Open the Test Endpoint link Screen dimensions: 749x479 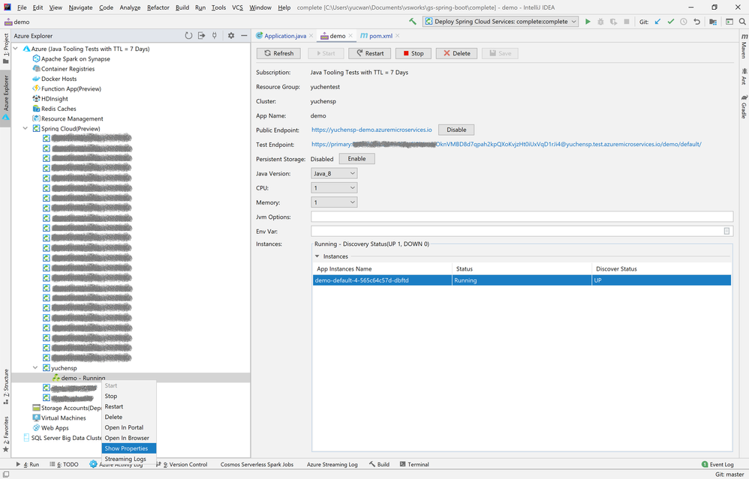[507, 144]
